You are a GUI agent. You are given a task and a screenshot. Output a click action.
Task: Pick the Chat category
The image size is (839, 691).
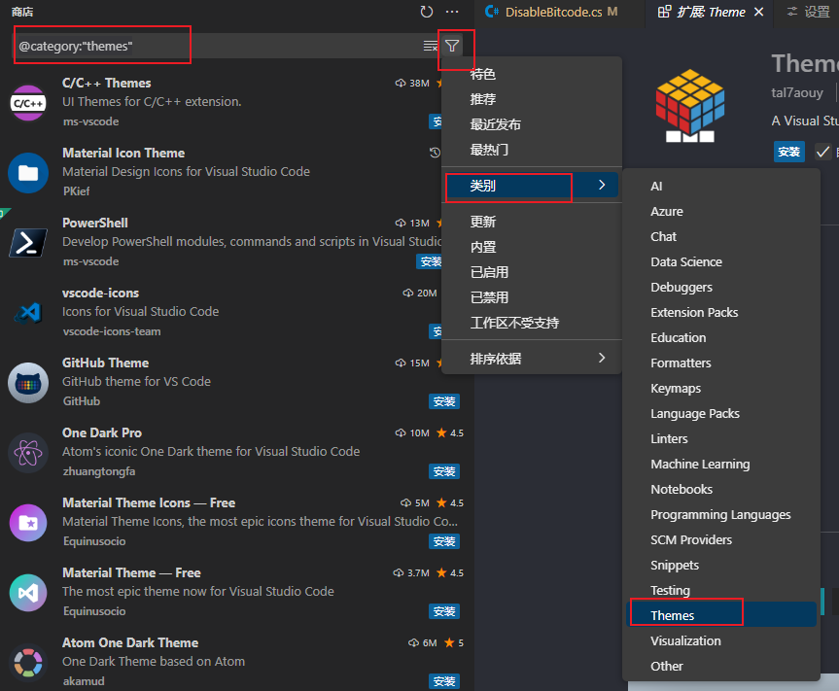[721, 236]
